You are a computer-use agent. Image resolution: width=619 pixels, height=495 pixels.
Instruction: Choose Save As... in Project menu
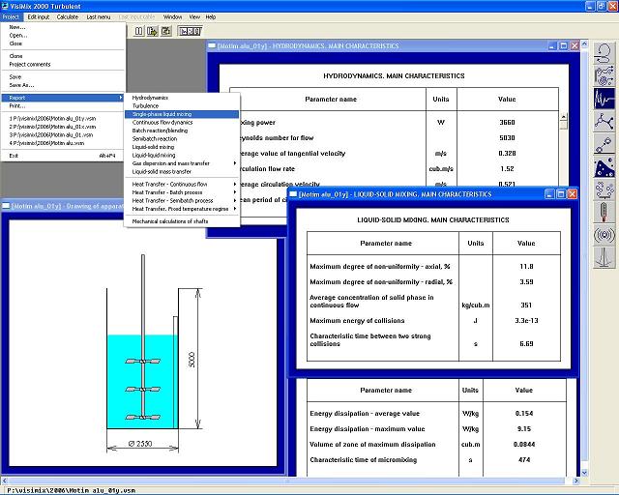pos(63,85)
